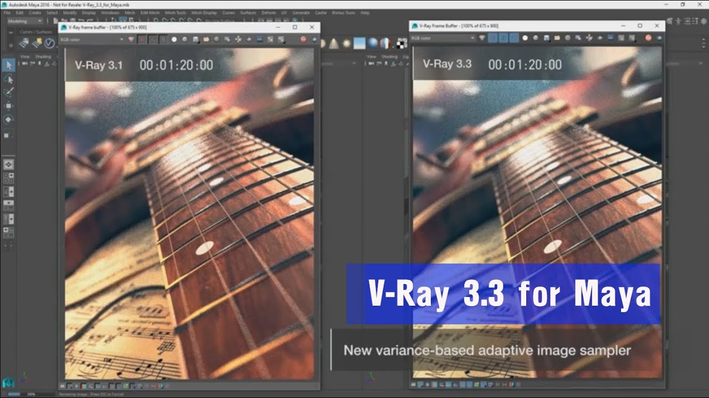The width and height of the screenshot is (709, 398).
Task: Minimize the V-Ray 3.3 frame buffer window
Action: (x=623, y=26)
